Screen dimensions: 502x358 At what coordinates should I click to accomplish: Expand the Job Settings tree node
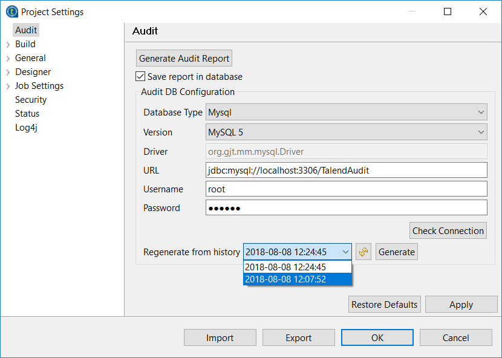[x=8, y=86]
